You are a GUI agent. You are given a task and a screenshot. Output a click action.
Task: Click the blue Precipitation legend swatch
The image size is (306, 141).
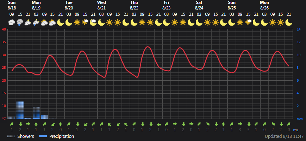click(43, 136)
